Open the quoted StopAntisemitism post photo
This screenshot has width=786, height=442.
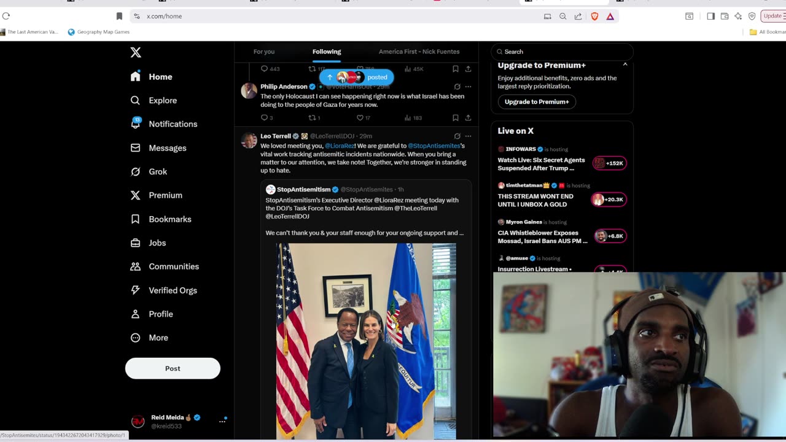366,341
